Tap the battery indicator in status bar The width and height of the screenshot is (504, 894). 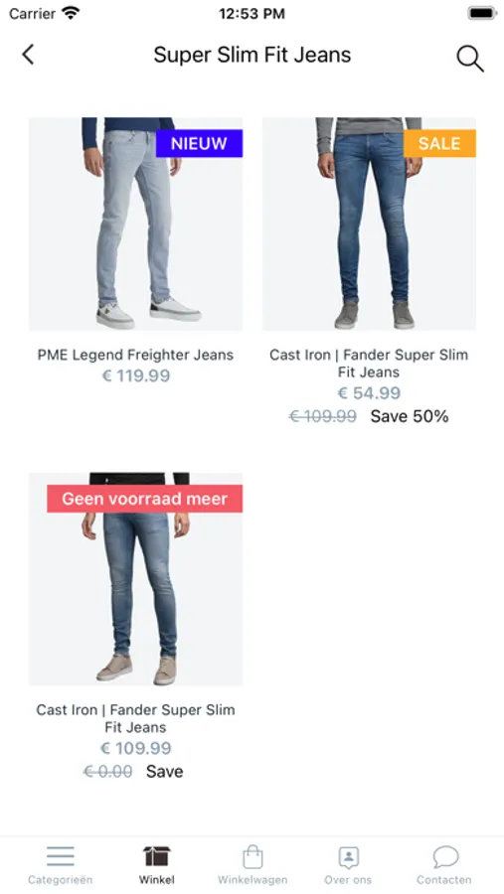pyautogui.click(x=481, y=13)
